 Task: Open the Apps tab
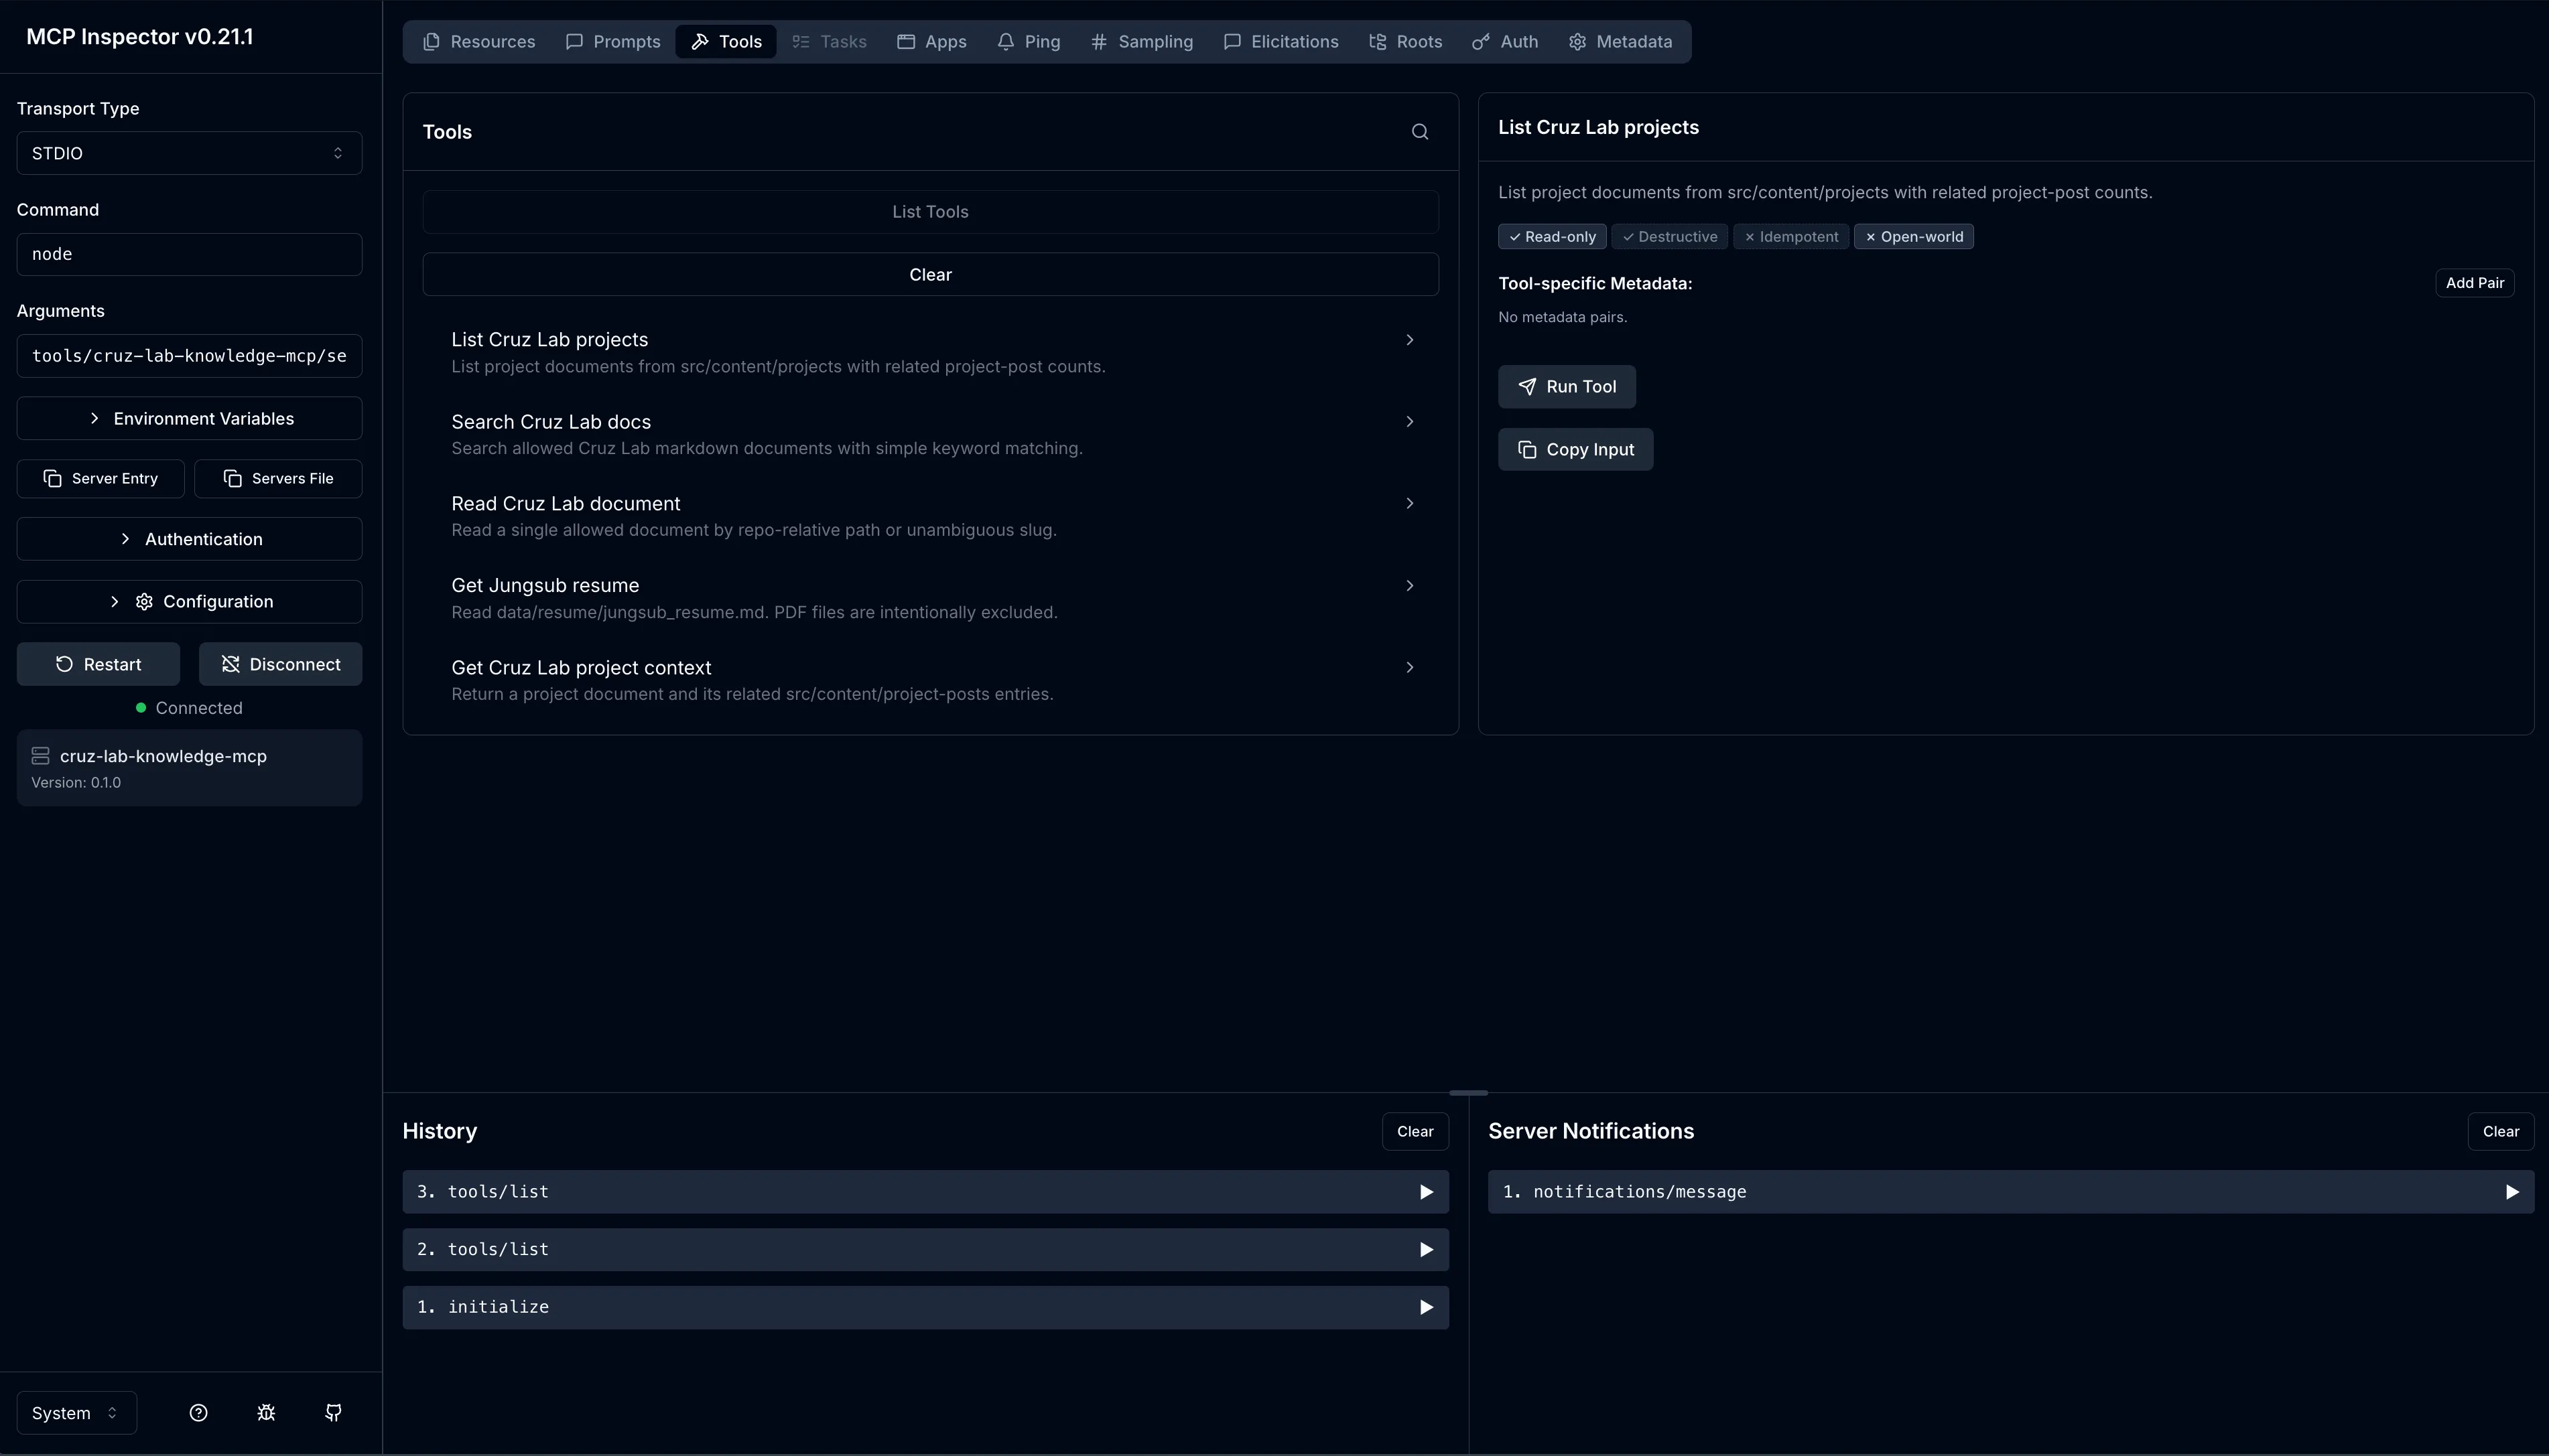pyautogui.click(x=931, y=42)
